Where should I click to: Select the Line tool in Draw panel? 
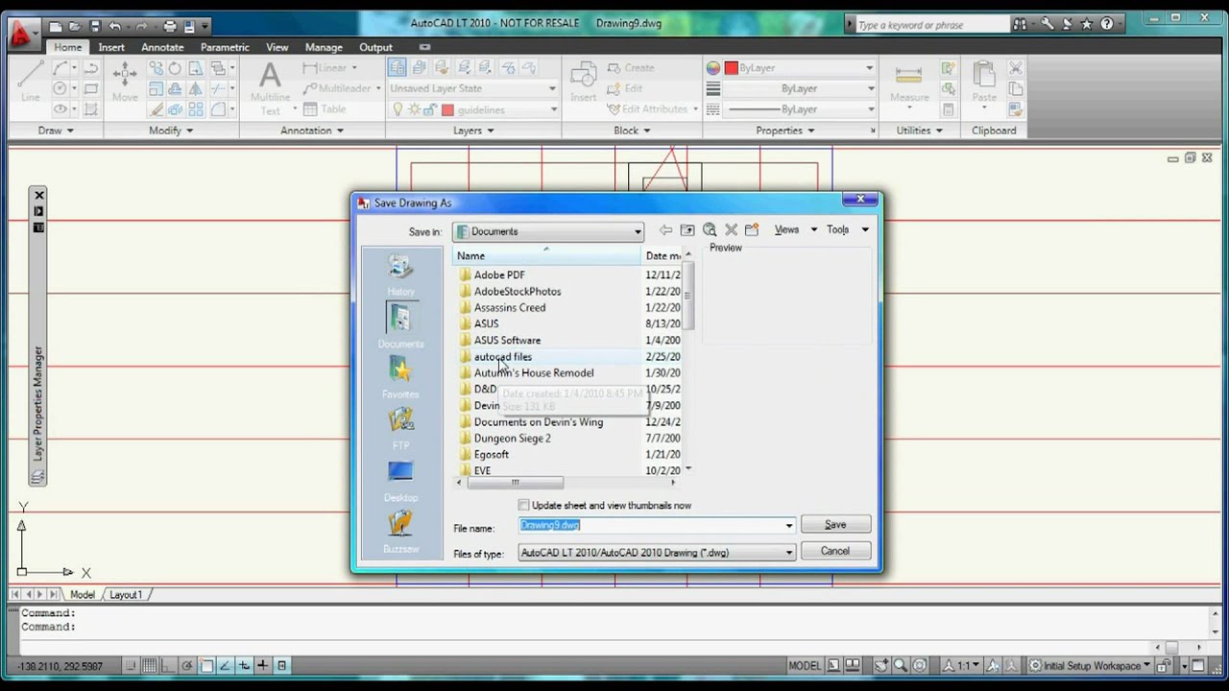tap(30, 77)
